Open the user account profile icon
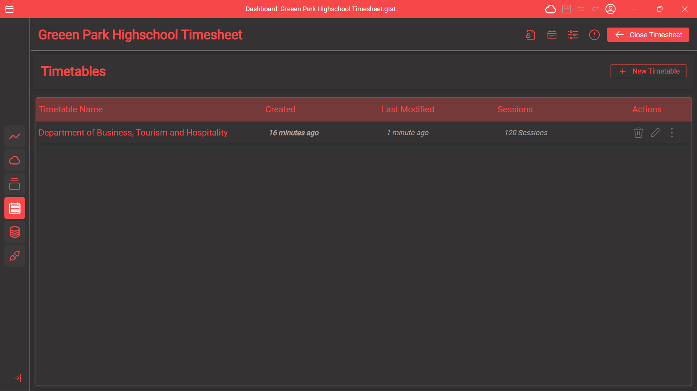 (x=611, y=9)
